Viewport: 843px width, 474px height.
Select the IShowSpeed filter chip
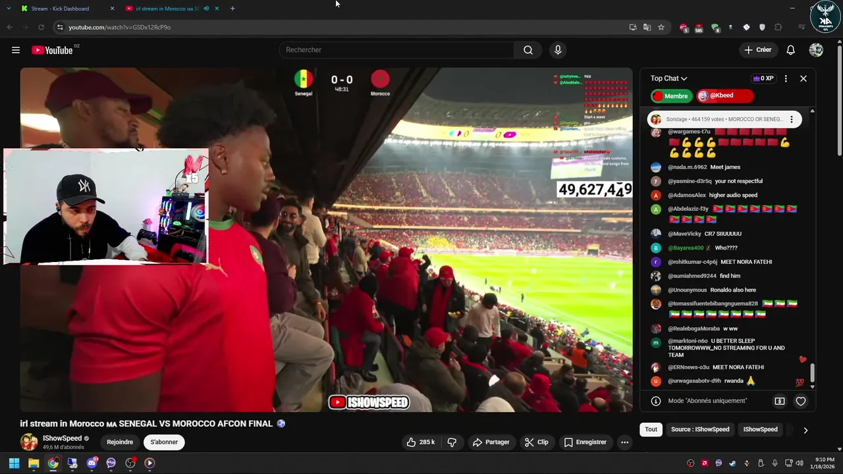760,429
